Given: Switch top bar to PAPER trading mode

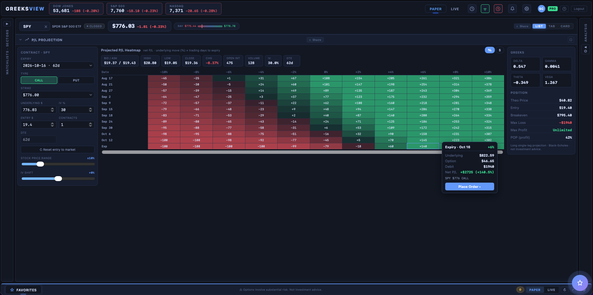Looking at the screenshot, I should point(436,9).
